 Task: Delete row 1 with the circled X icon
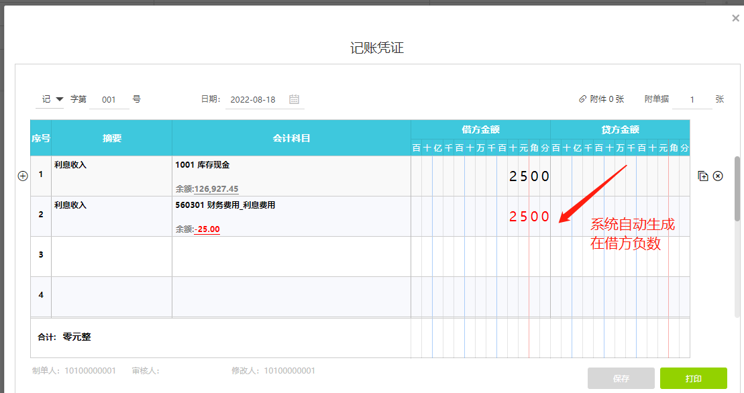click(x=718, y=176)
